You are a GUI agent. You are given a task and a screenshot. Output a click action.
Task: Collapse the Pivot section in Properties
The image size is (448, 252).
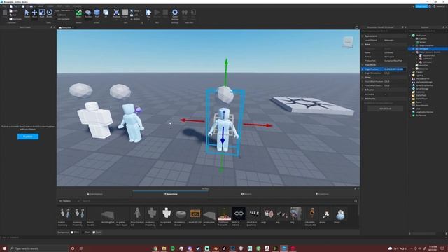click(363, 78)
